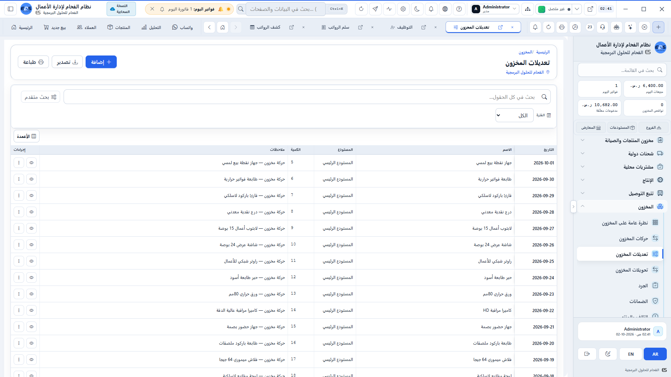Viewport: 671px width, 377px height.
Task: View details eye icon for row 2026-09-28
Action: [x=31, y=212]
